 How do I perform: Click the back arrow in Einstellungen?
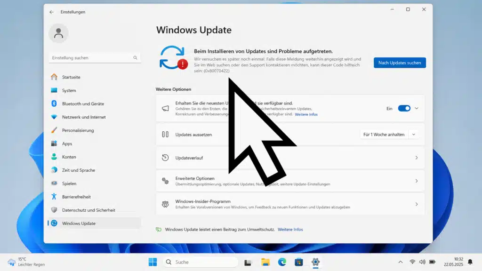[x=51, y=12]
